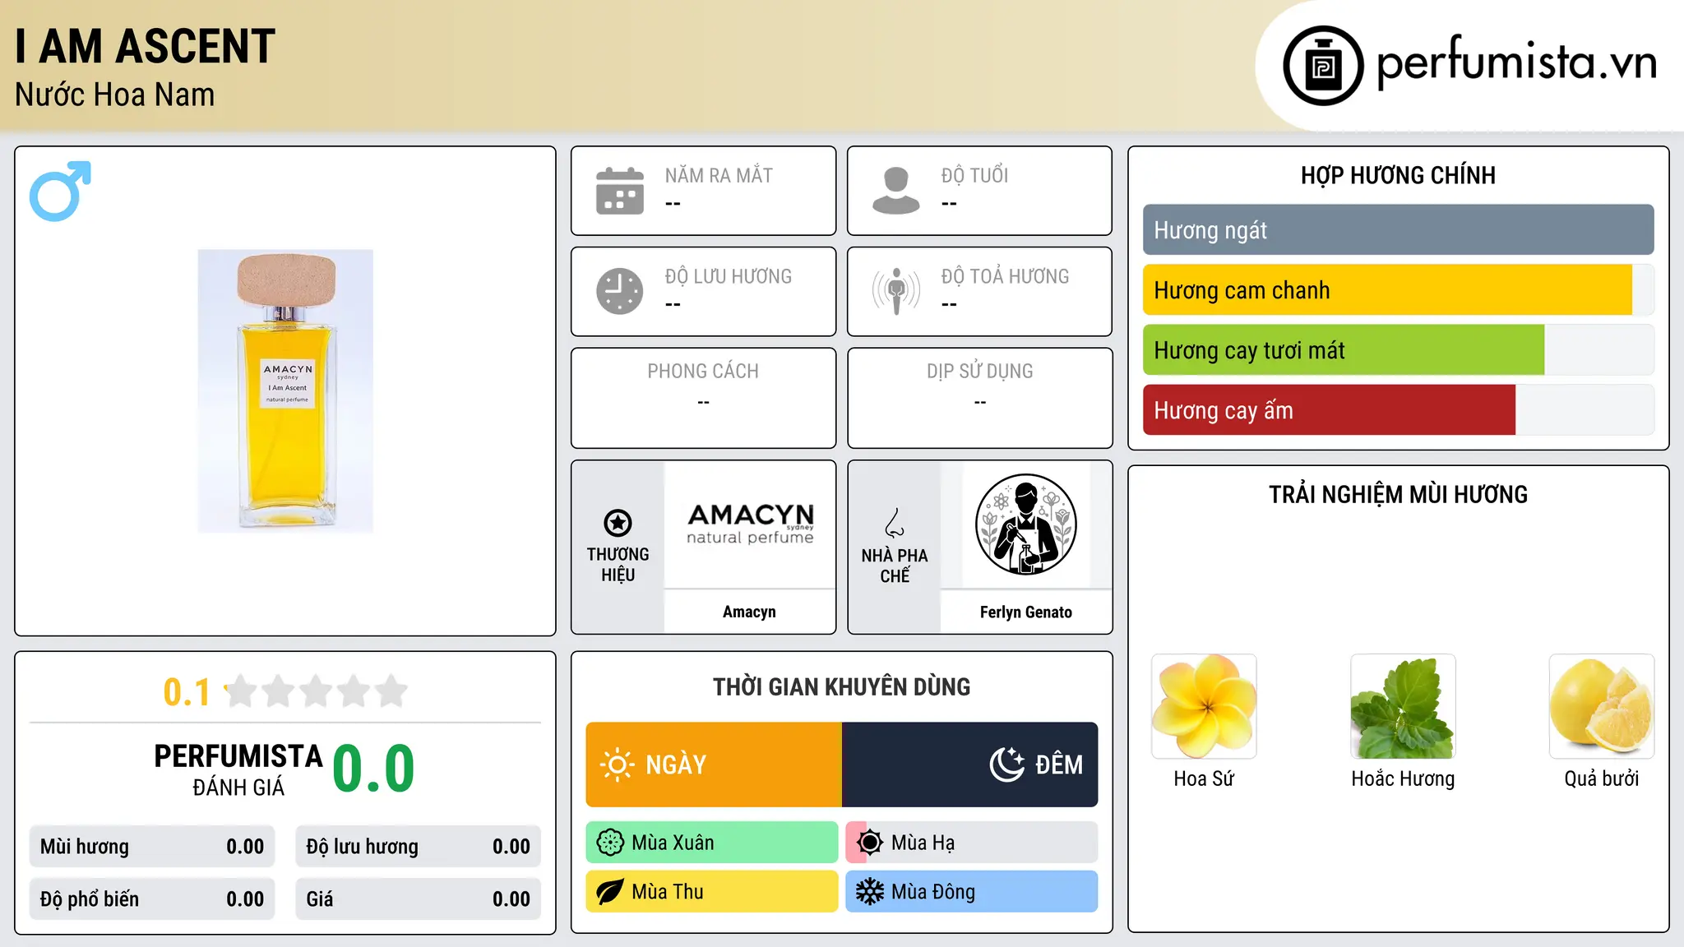The width and height of the screenshot is (1684, 947).
Task: Choose the Mùa Thu season tile
Action: pos(712,892)
